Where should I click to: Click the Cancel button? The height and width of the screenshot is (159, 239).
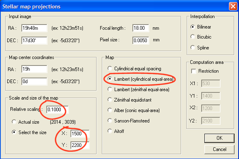click(x=219, y=149)
